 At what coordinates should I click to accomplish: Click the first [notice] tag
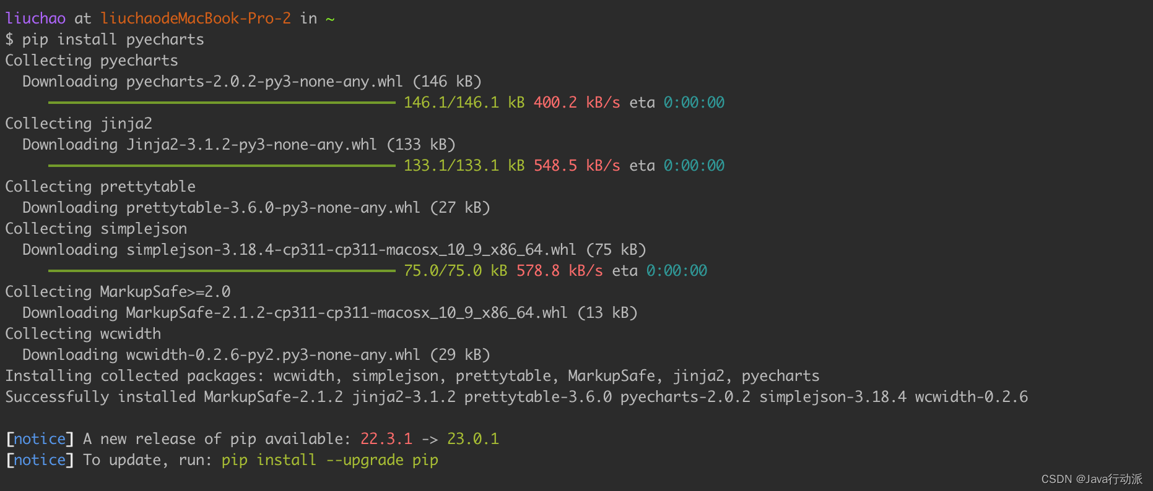point(40,439)
